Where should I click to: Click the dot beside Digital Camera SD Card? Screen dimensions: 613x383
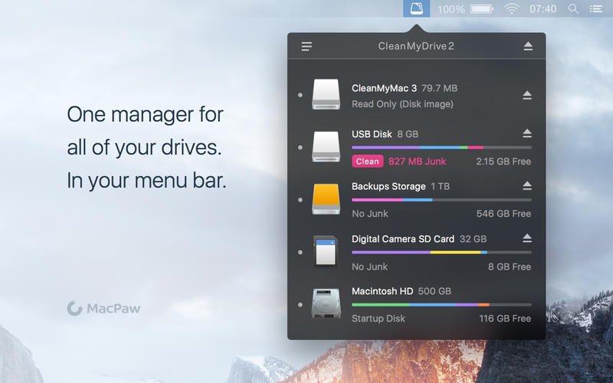[300, 252]
